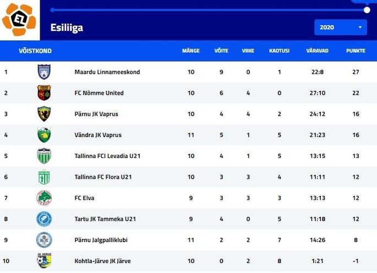
Task: Open the Vändra JK Vaprus green crest
Action: click(x=44, y=135)
